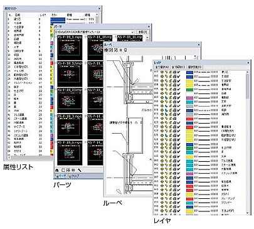Click the green color swatch of layer 005
The image size is (254, 229).
[x=189, y=89]
